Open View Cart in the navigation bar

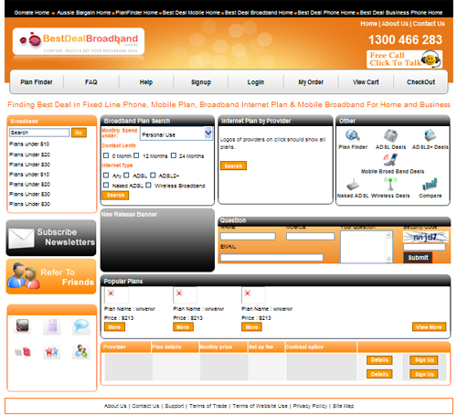pos(366,82)
